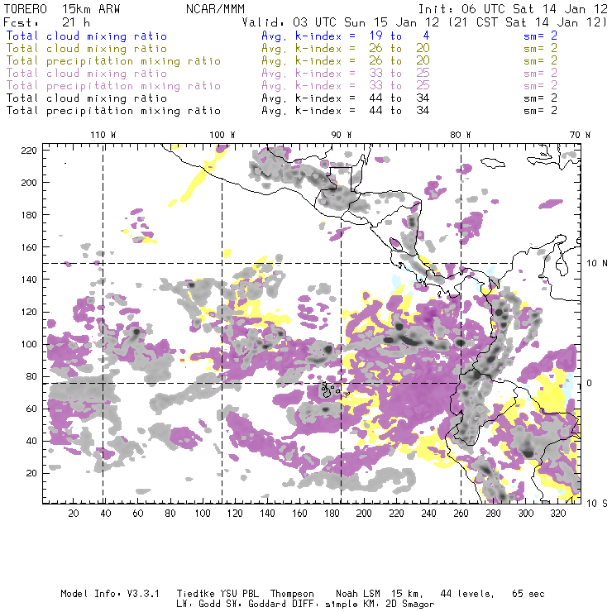The height and width of the screenshot is (612, 612).
Task: Click the "10 N" latitude label
Action: tap(597, 264)
